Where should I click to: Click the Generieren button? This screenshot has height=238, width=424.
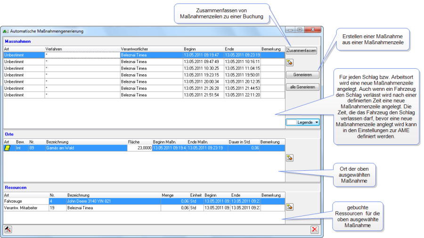pyautogui.click(x=302, y=75)
